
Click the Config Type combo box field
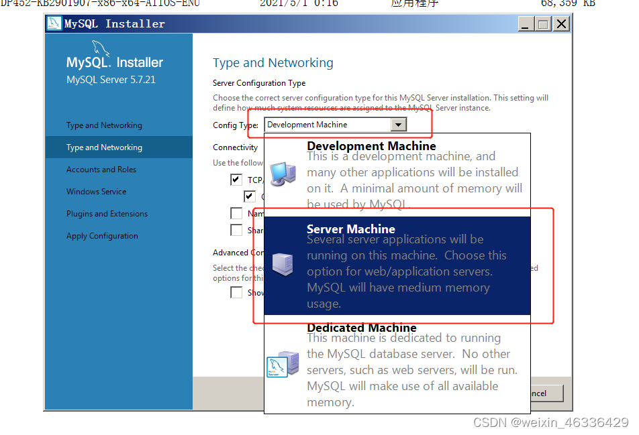[x=336, y=125]
